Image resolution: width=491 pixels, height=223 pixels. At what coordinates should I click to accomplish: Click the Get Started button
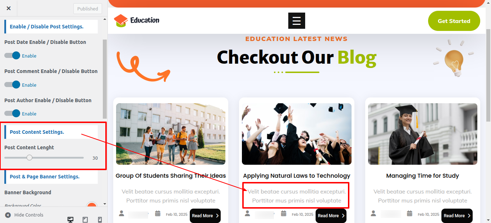[454, 21]
